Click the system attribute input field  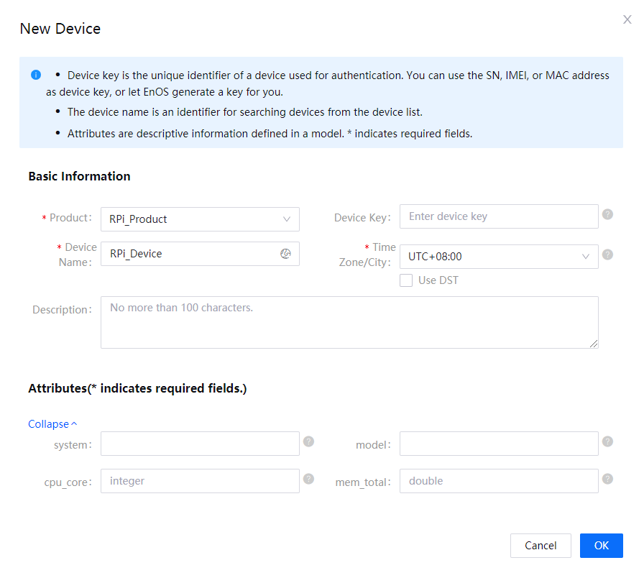coord(200,444)
